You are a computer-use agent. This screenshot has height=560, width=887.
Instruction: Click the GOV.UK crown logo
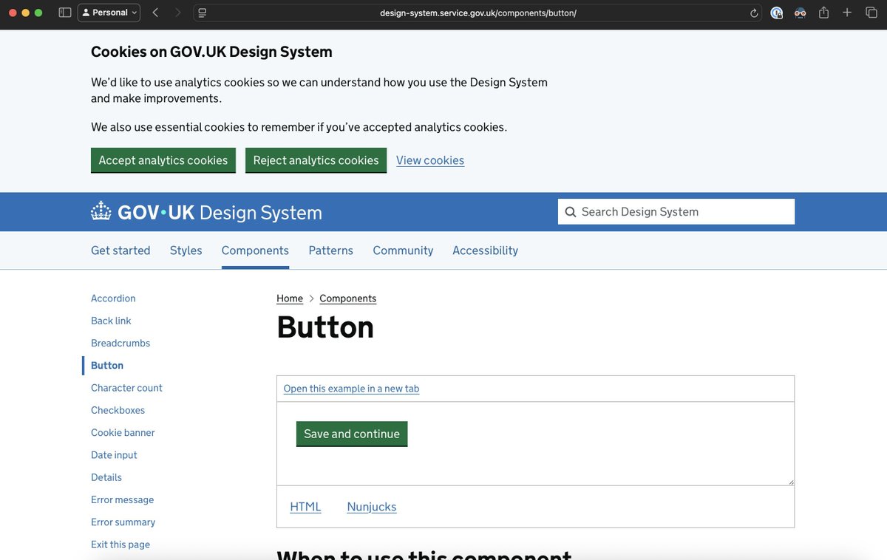pyautogui.click(x=101, y=211)
